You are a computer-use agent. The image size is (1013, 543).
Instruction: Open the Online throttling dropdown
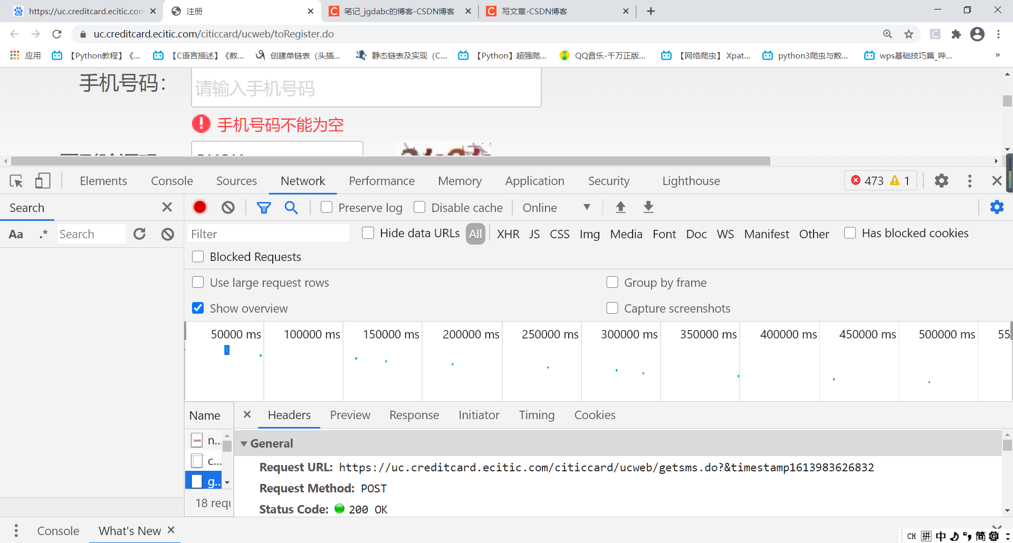(x=556, y=208)
